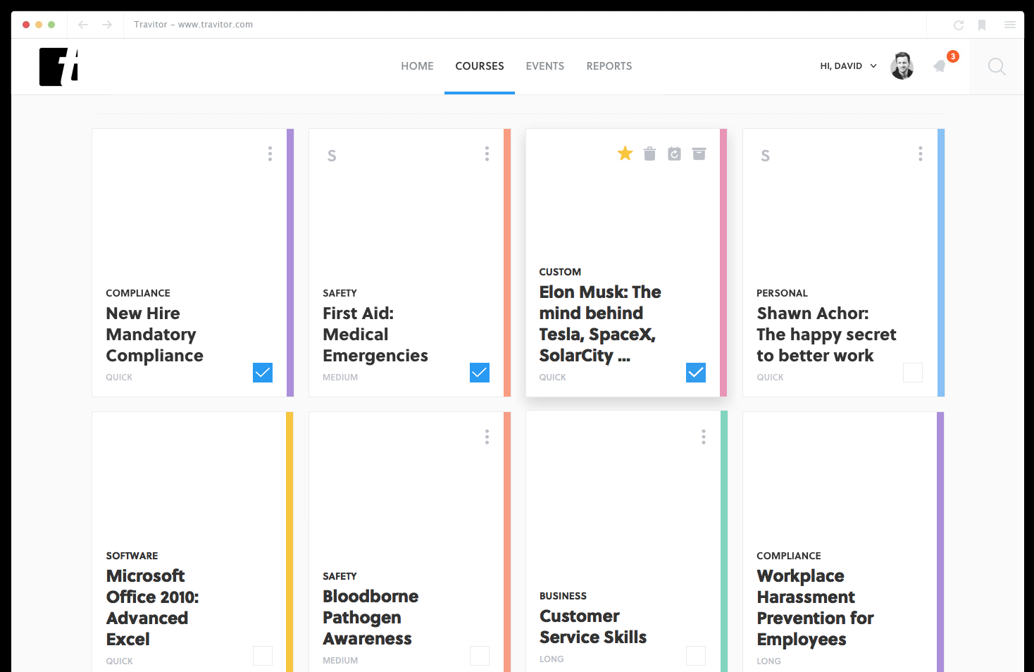Check the Microsoft Office 2010 checkbox
The height and width of the screenshot is (672, 1034).
click(263, 656)
